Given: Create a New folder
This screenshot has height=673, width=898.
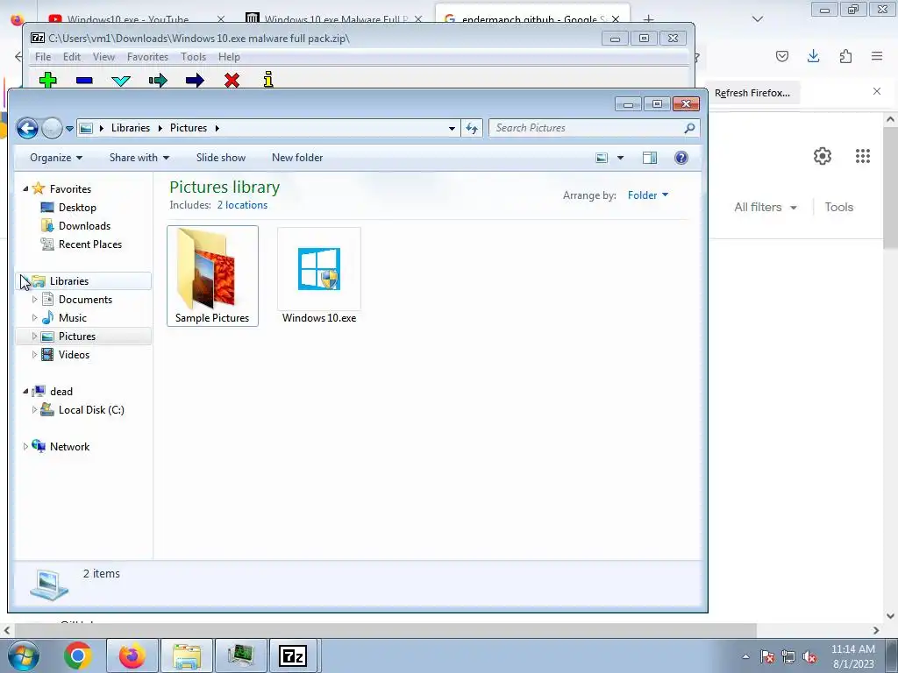Looking at the screenshot, I should [297, 158].
